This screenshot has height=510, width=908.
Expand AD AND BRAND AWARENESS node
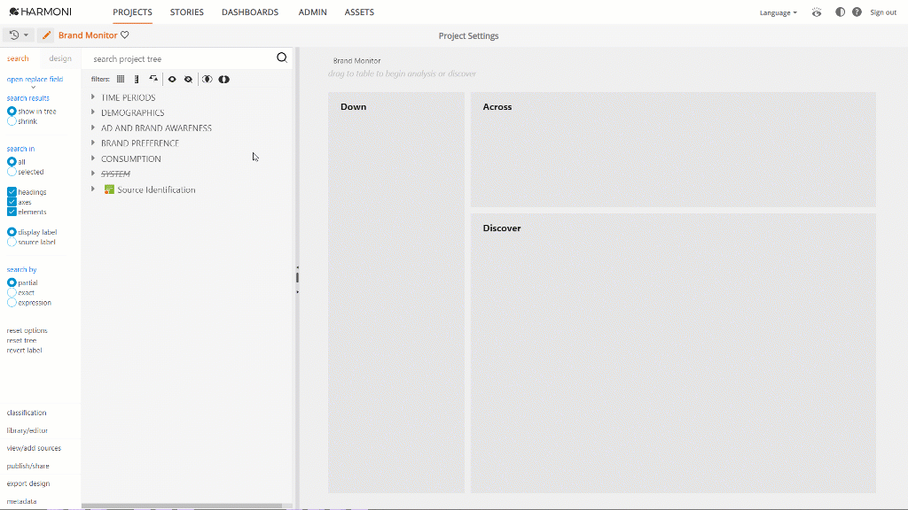coord(92,127)
